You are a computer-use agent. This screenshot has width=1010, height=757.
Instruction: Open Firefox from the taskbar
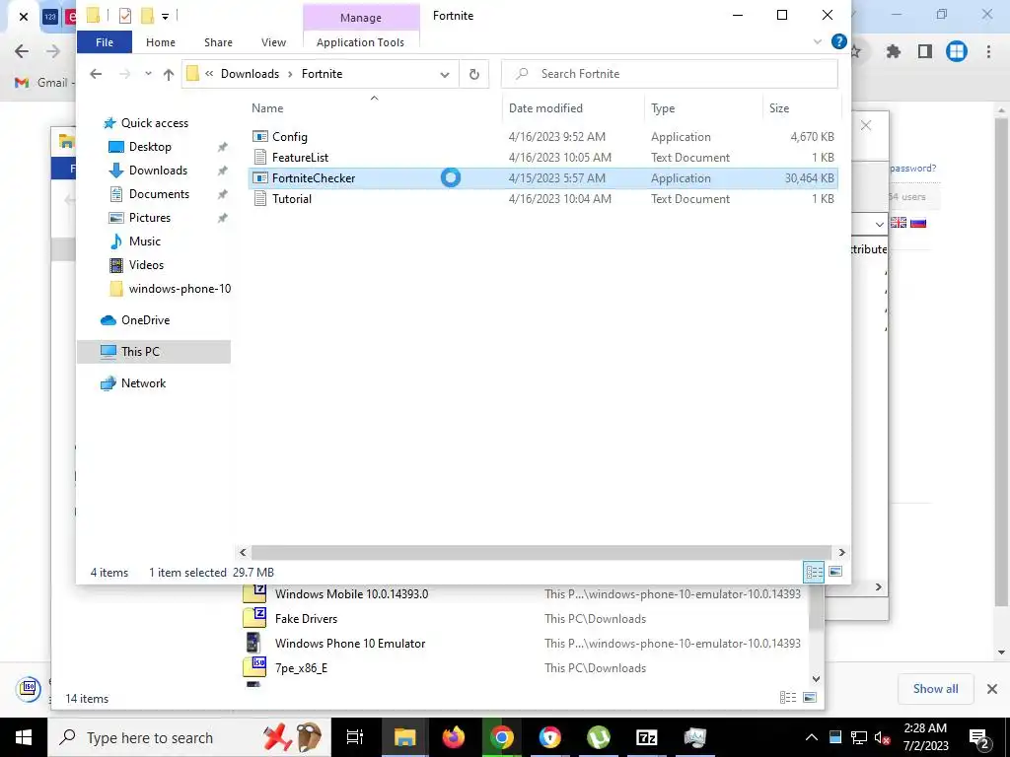click(454, 737)
